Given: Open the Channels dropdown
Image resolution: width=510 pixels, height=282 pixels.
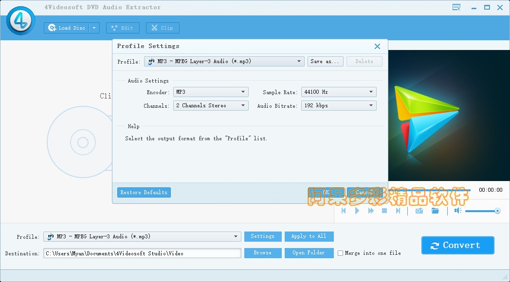Looking at the screenshot, I should point(211,105).
